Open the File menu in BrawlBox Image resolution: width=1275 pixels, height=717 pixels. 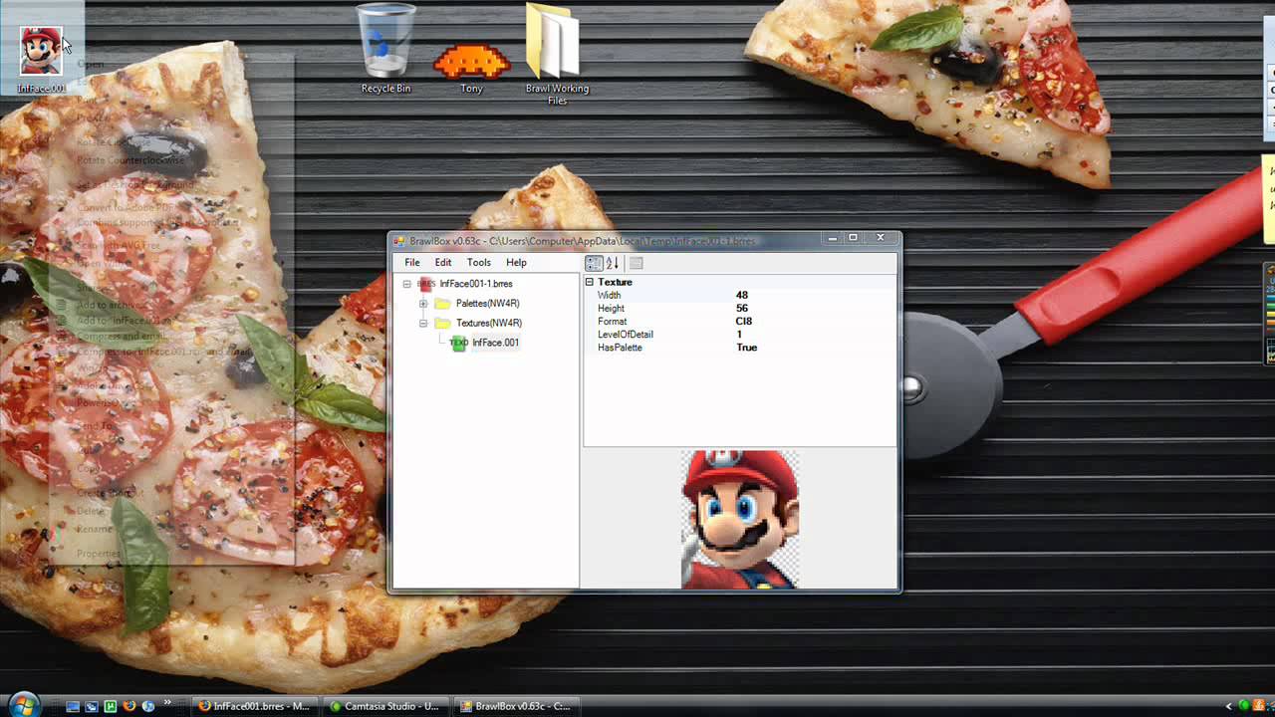tap(411, 263)
